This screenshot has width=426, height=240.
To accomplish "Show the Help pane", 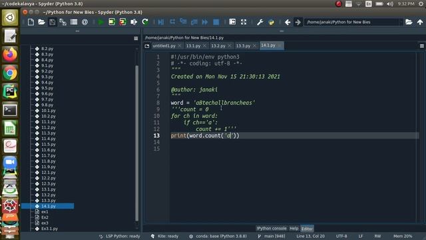I will (294, 228).
